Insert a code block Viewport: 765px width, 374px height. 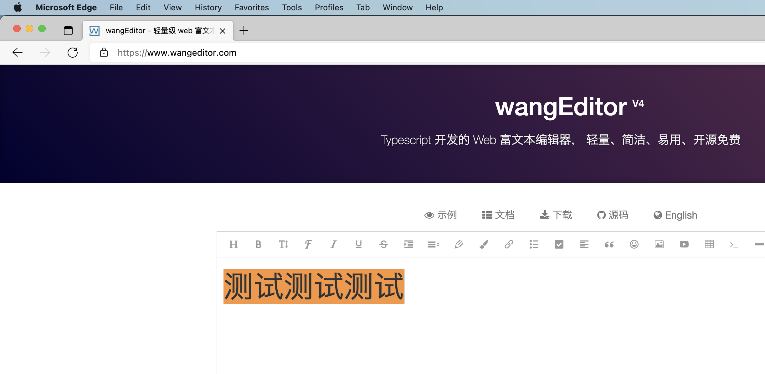734,245
